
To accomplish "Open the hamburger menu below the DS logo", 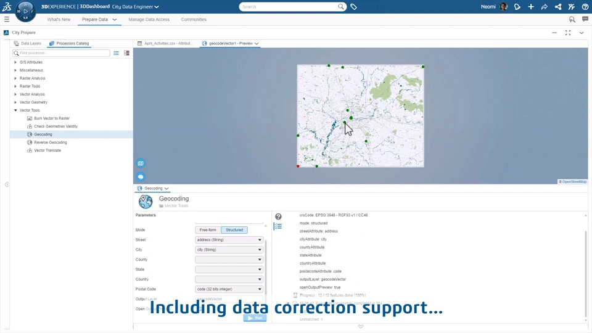I will click(6, 19).
